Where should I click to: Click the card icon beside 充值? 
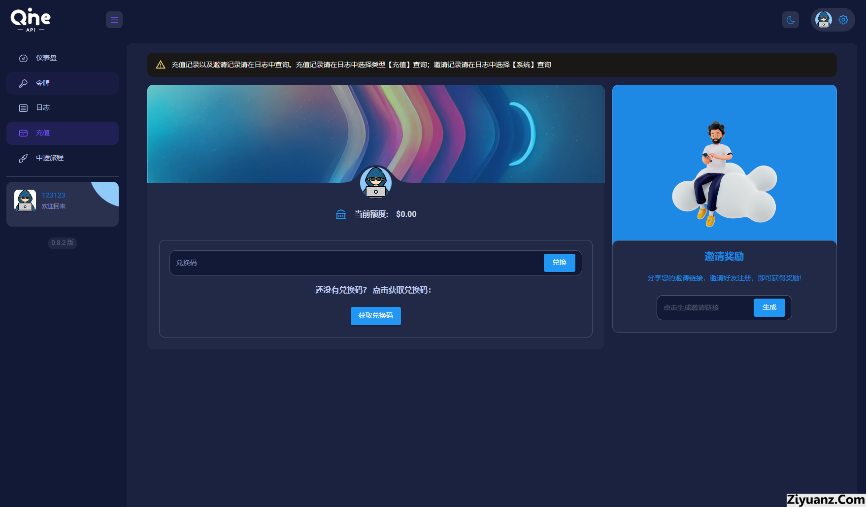23,133
